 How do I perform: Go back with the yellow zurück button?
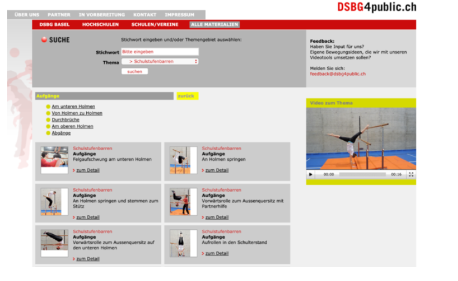[186, 96]
